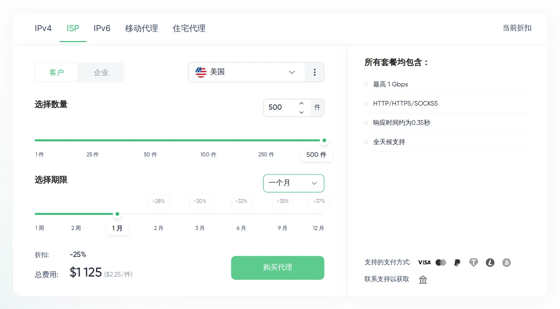Click the HTTP/HTTPS/SOCKS5 feature text
Image resolution: width=560 pixels, height=309 pixels.
tap(405, 104)
